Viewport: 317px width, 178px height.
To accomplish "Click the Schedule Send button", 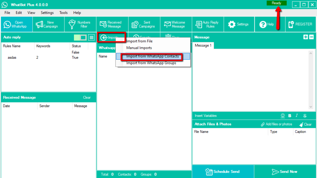I will [x=223, y=172].
